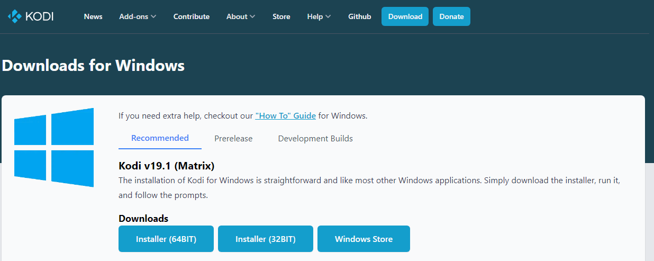Open the Store link

pyautogui.click(x=281, y=16)
